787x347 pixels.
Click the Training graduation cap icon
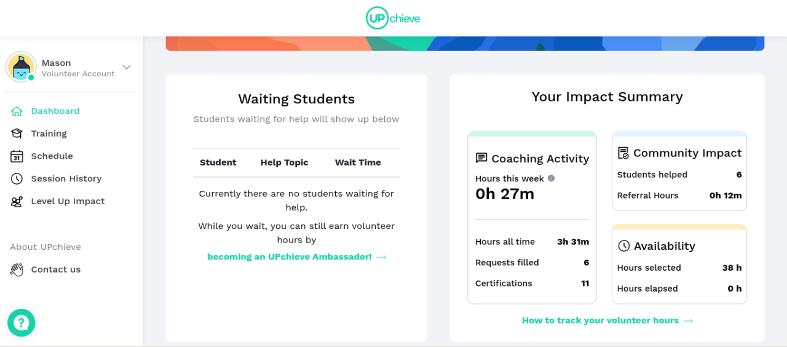coord(17,134)
